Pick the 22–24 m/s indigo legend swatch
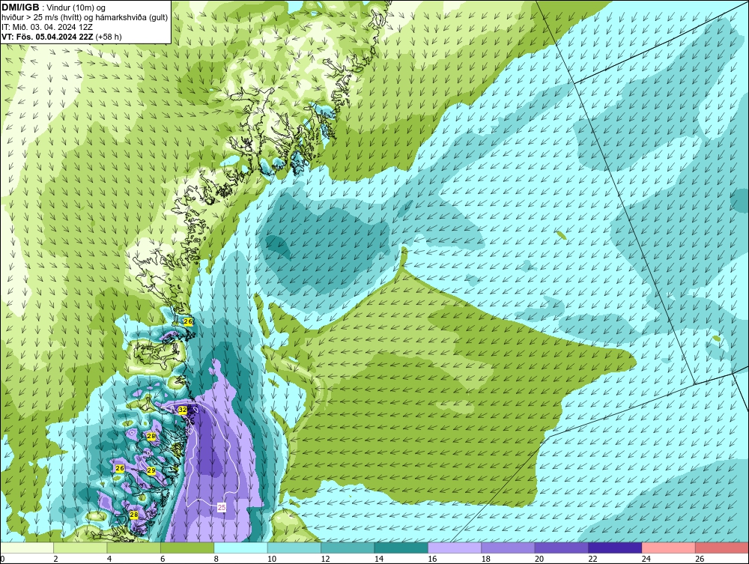 point(615,548)
